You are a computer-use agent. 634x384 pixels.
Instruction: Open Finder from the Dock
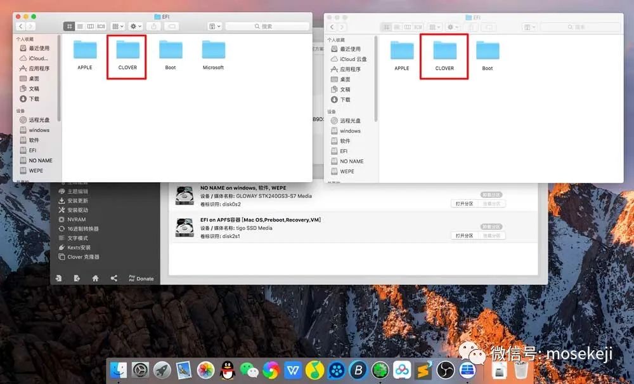(x=119, y=370)
